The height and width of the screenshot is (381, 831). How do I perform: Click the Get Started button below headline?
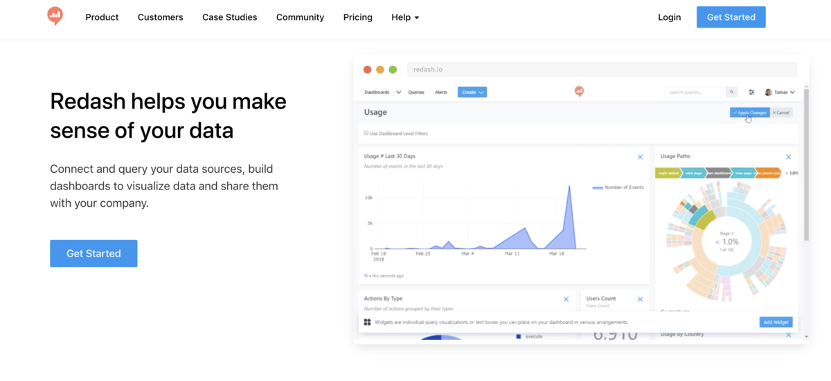pyautogui.click(x=93, y=254)
